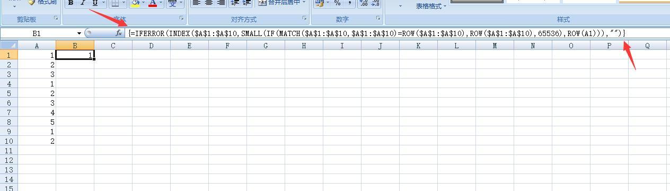The height and width of the screenshot is (191, 670).
Task: Toggle italic formatting
Action: click(83, 3)
